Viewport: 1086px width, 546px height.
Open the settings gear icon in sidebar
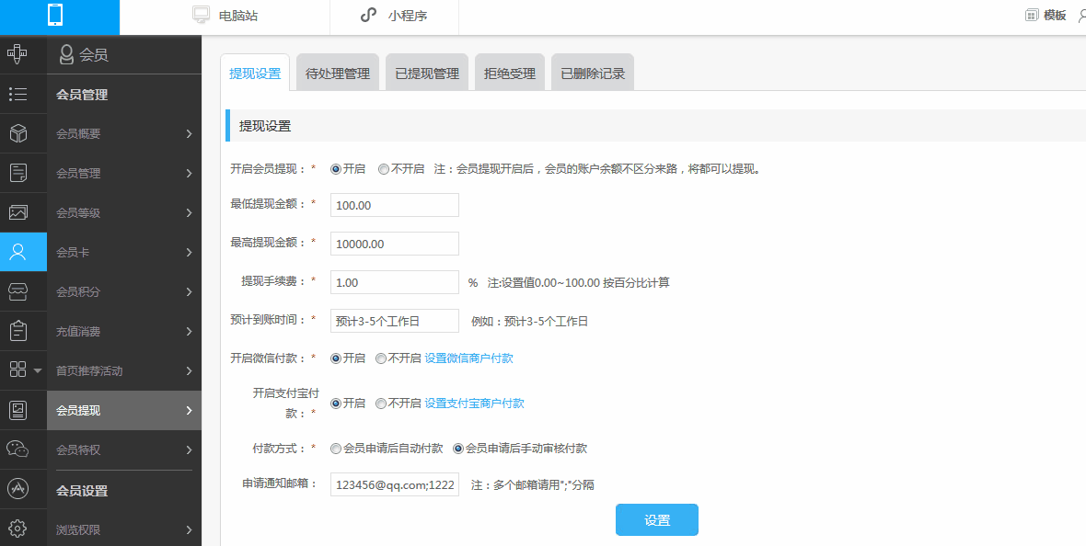tap(17, 529)
